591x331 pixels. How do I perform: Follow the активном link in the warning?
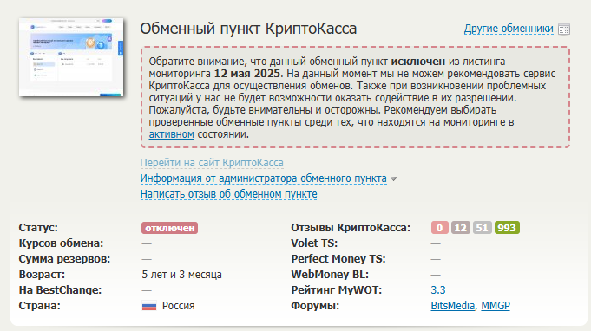pyautogui.click(x=171, y=134)
